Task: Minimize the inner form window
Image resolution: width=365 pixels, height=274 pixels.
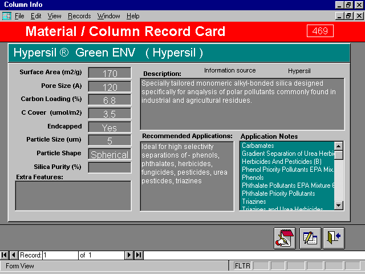Action: tap(339, 16)
